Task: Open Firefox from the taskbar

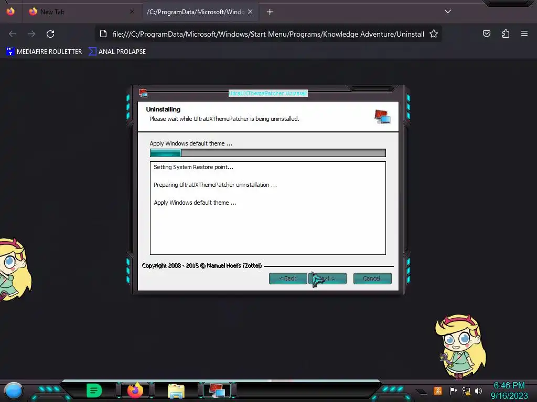Action: tap(135, 390)
